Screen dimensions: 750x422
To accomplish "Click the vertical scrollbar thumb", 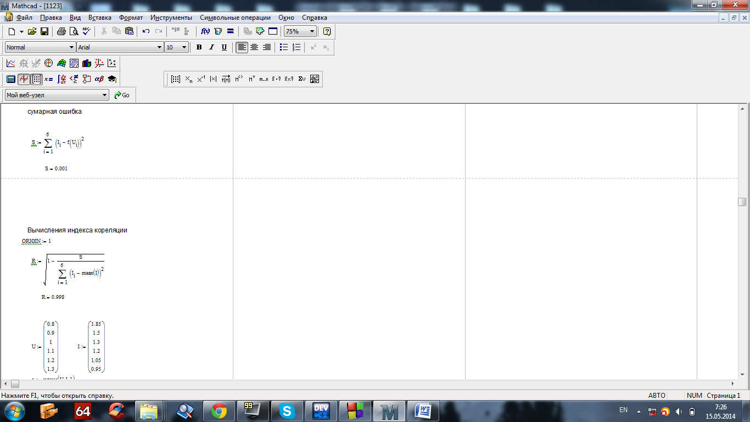I will click(x=742, y=202).
